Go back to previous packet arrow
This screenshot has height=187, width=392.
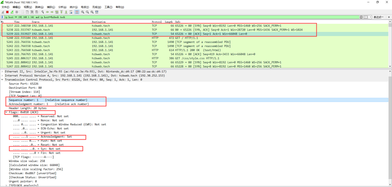[48, 12]
